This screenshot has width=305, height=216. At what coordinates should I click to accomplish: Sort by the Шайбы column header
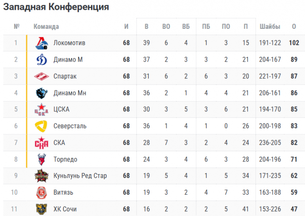tap(270, 26)
